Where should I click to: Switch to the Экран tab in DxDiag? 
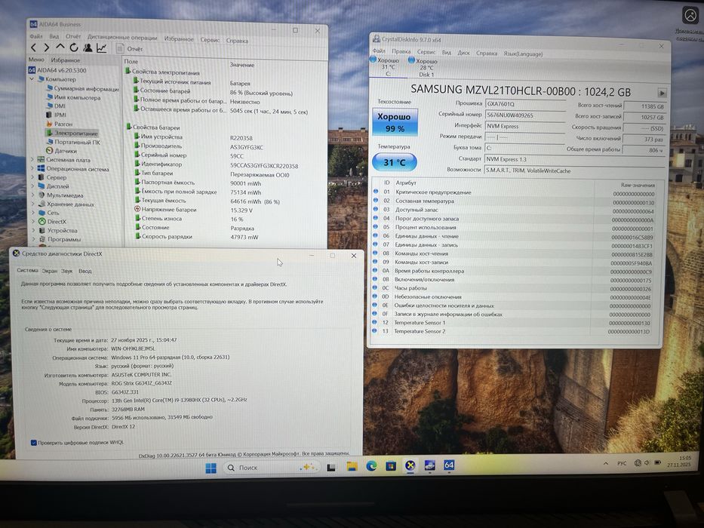click(50, 272)
